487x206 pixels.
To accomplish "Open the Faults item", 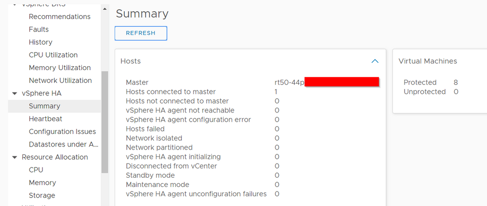I will (x=39, y=29).
